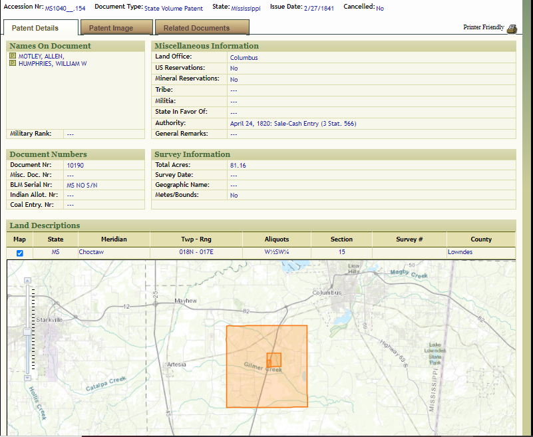Click the Aliquots column header
Viewport: 533px width, 437px height.
276,239
